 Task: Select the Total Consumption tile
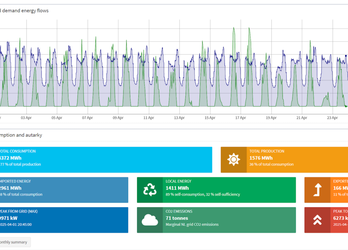pyautogui.click(x=104, y=160)
